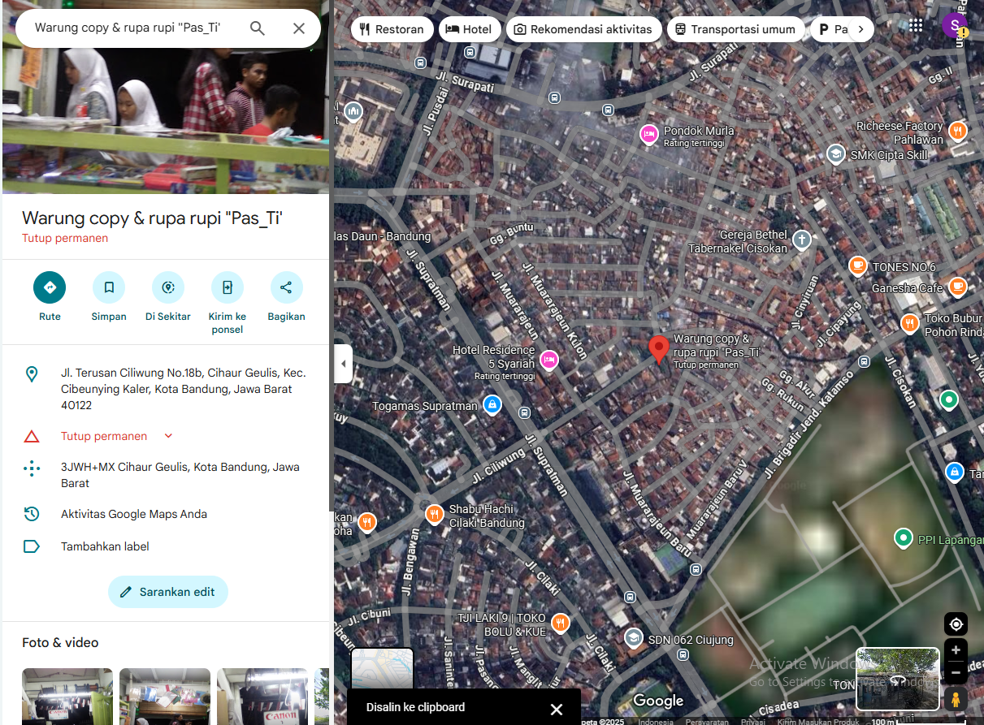Open the Google account avatar
The width and height of the screenshot is (984, 725).
pyautogui.click(x=954, y=26)
